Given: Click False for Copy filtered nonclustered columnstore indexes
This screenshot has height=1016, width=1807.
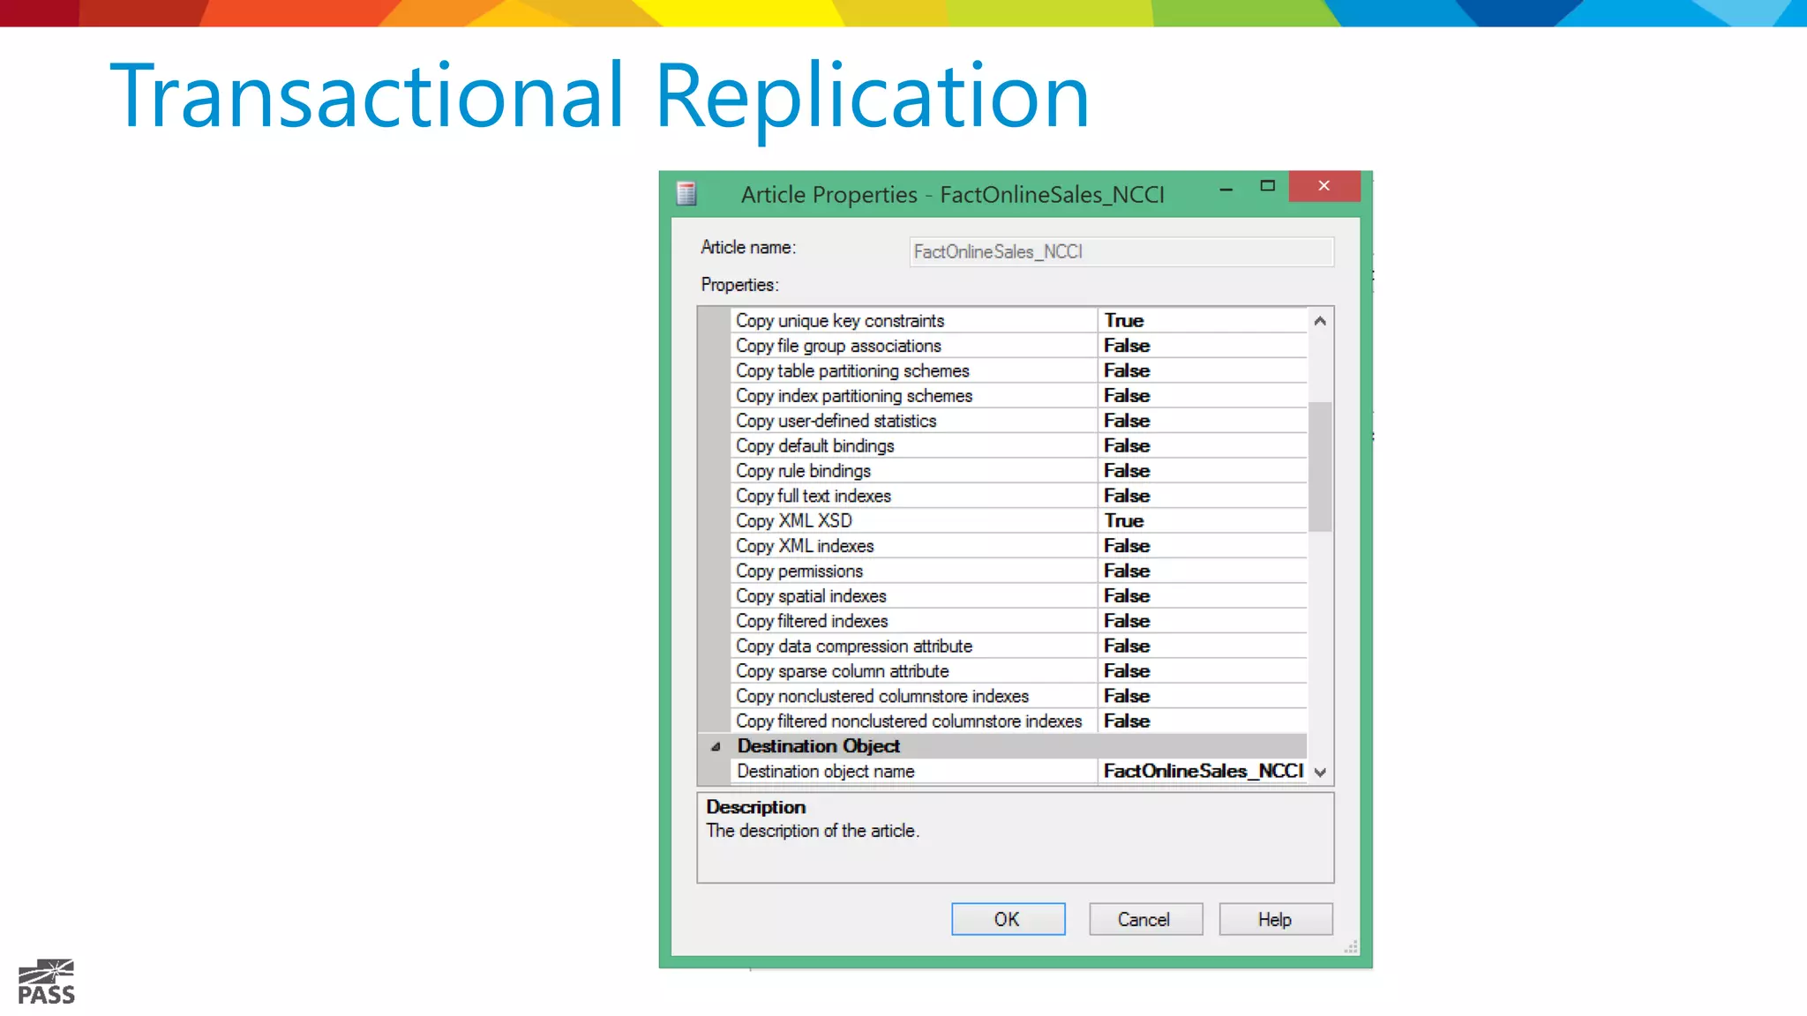Looking at the screenshot, I should (x=1127, y=721).
